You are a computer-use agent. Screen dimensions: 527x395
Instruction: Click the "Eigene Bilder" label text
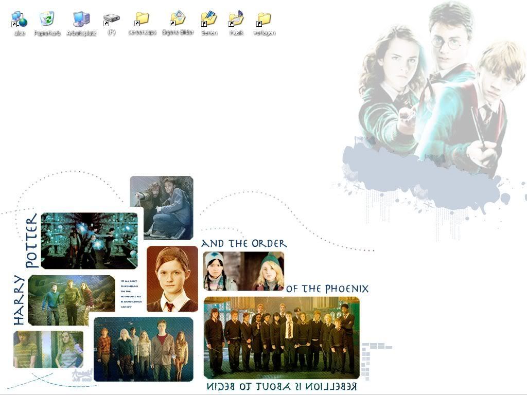(x=178, y=32)
